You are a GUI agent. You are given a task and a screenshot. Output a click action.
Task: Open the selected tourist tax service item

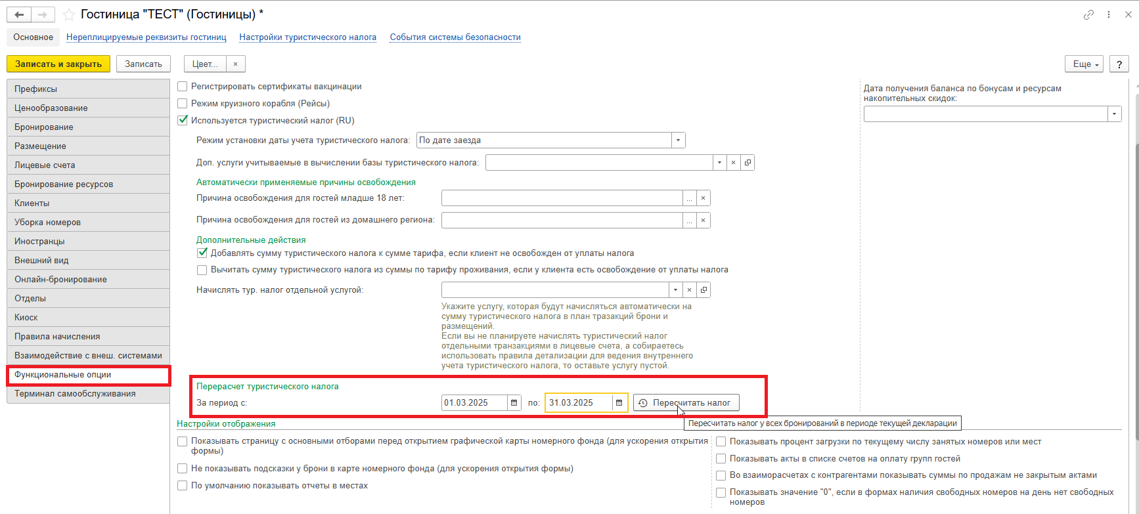tap(703, 289)
